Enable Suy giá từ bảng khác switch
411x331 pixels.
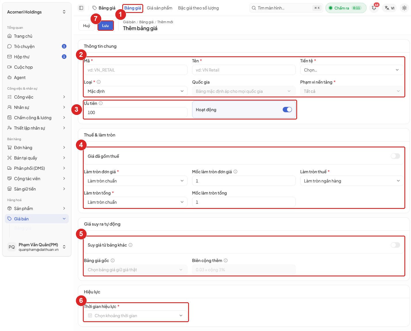click(x=395, y=245)
